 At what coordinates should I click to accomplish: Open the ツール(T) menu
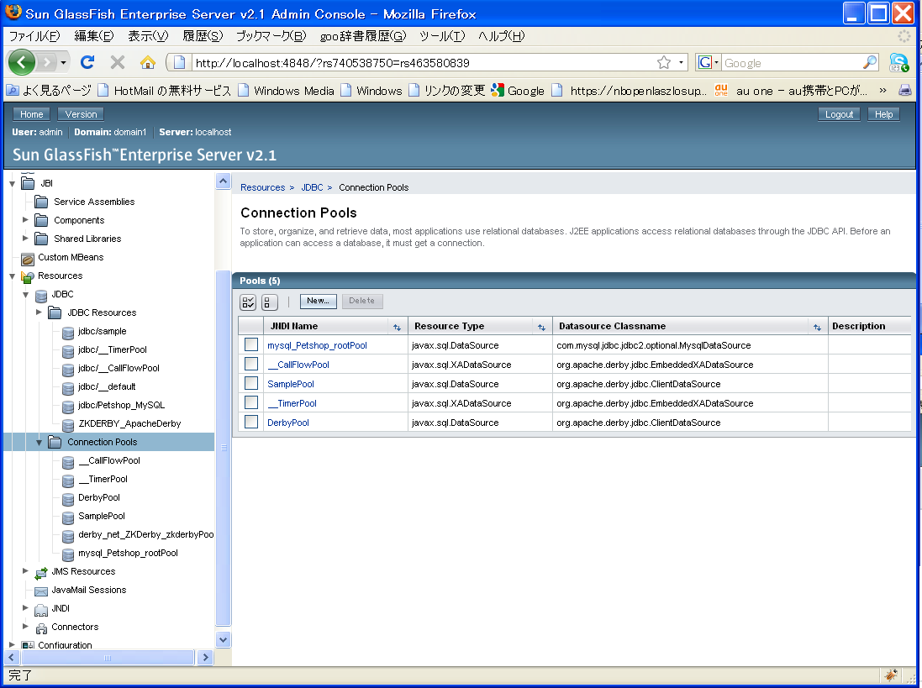click(x=442, y=36)
